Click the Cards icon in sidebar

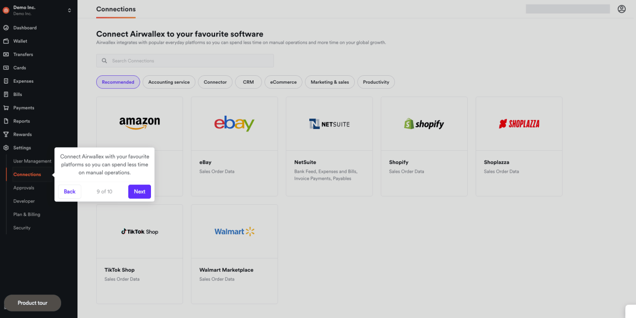coord(6,67)
